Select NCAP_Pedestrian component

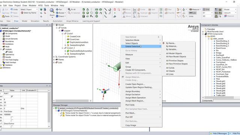tap(223, 72)
